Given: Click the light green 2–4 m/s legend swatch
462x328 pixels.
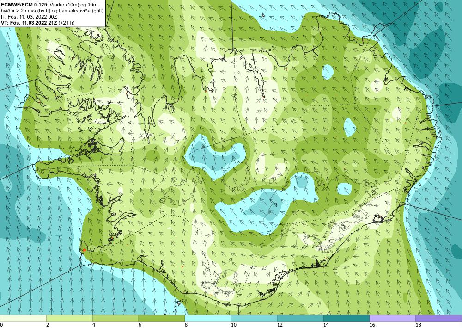Looking at the screenshot, I should 69,318.
